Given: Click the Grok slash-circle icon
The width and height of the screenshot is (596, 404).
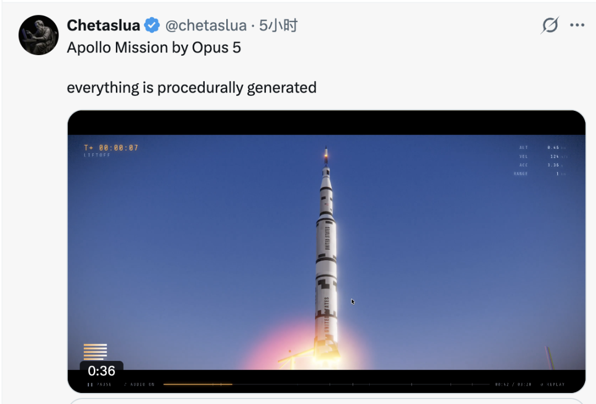Looking at the screenshot, I should (550, 25).
